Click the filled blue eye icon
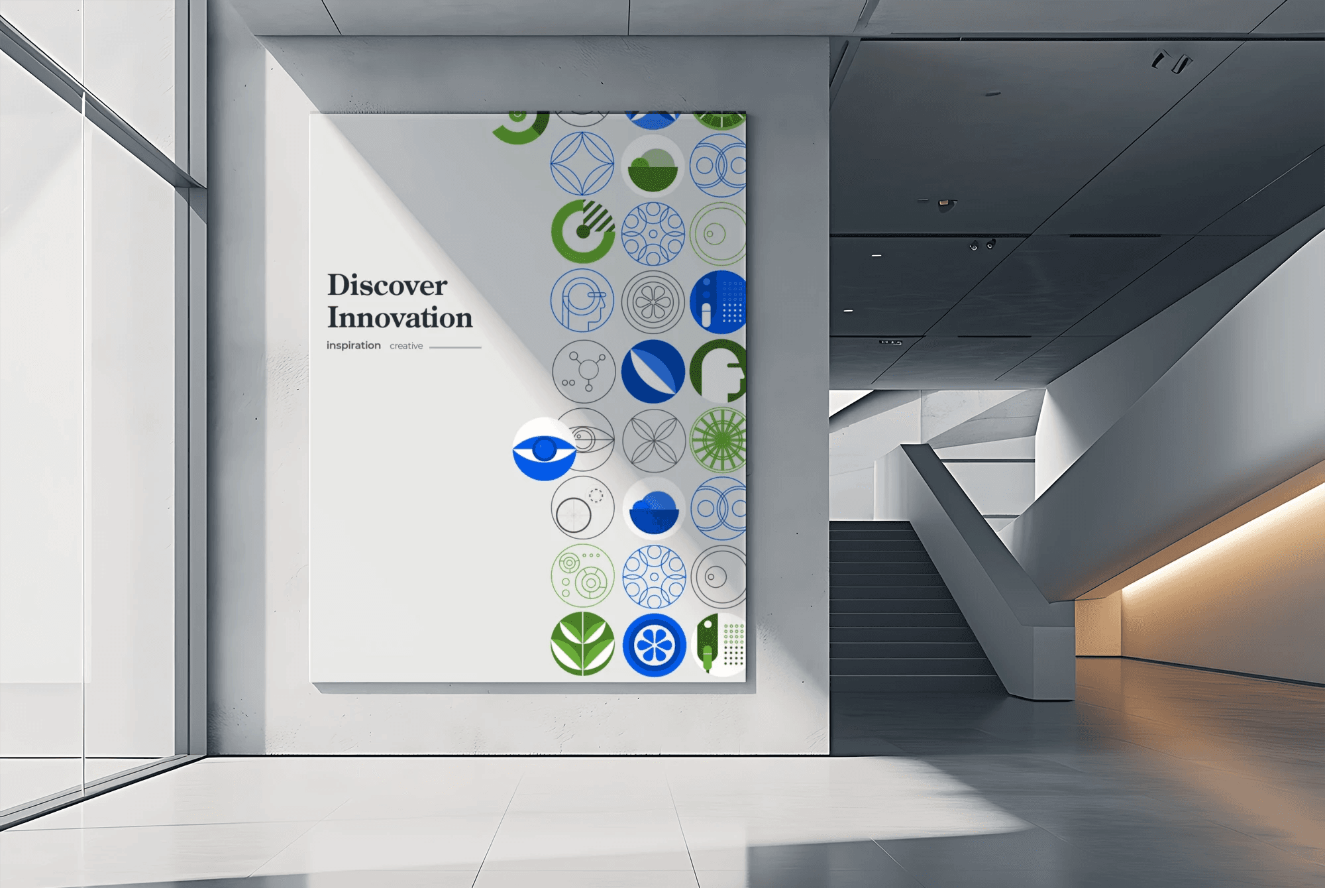Viewport: 1325px width, 888px height. pyautogui.click(x=545, y=449)
